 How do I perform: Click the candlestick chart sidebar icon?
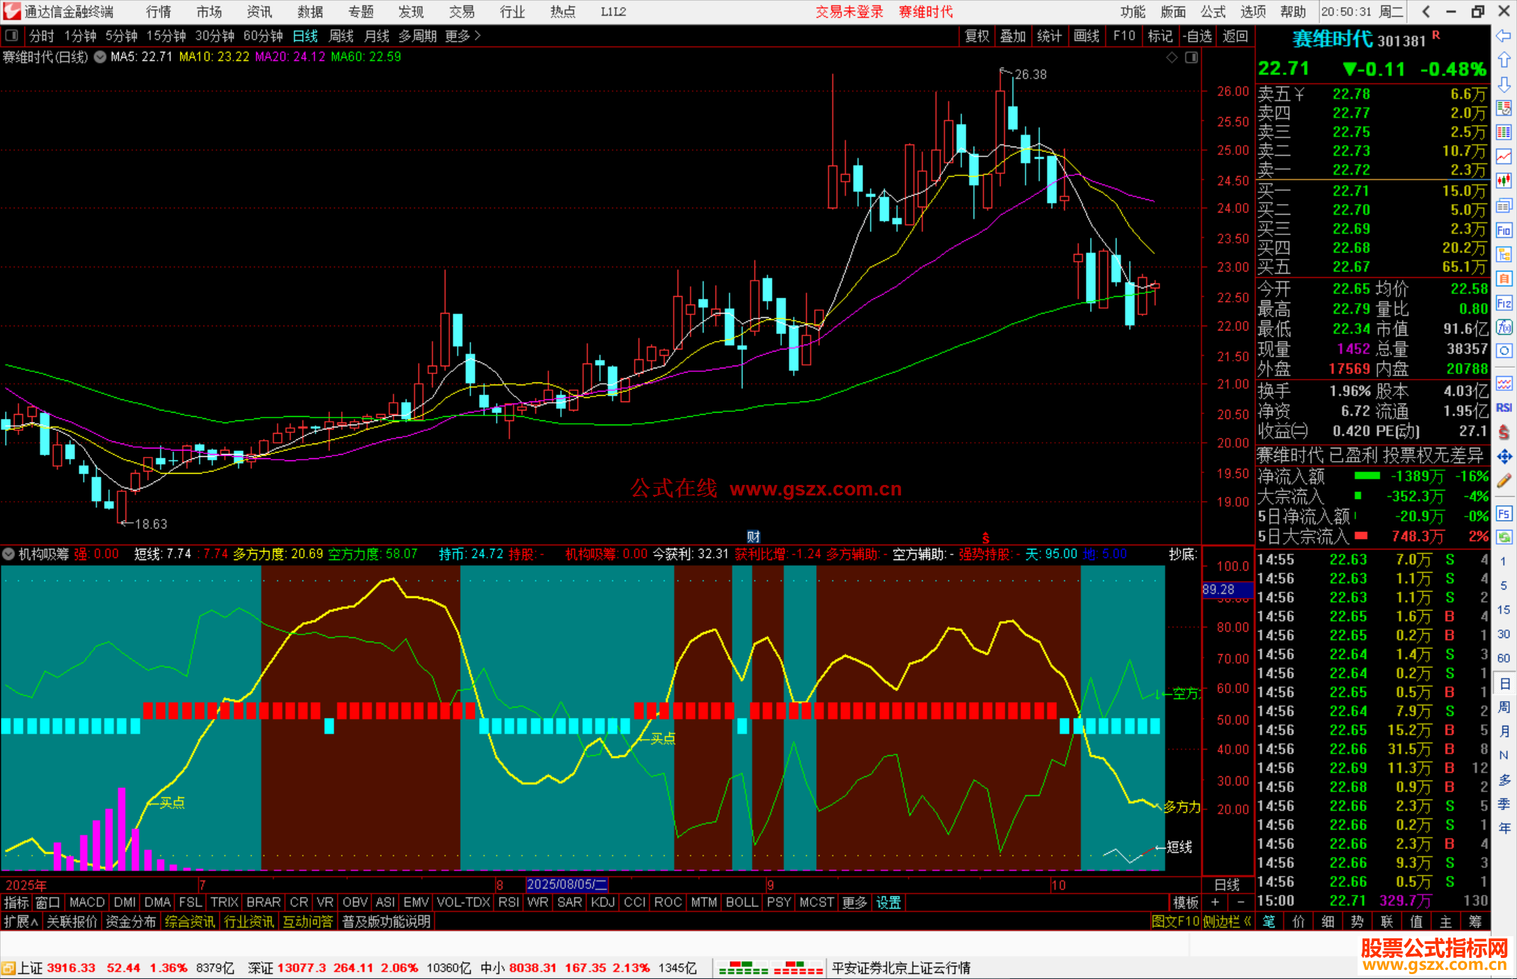(x=1504, y=181)
